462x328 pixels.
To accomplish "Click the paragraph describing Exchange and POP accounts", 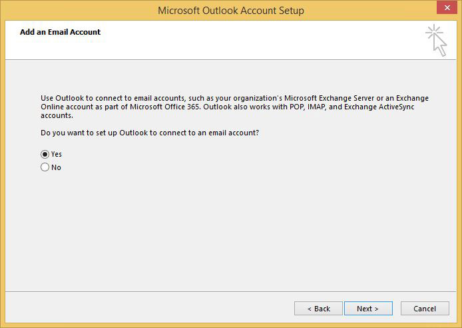I will coord(234,107).
